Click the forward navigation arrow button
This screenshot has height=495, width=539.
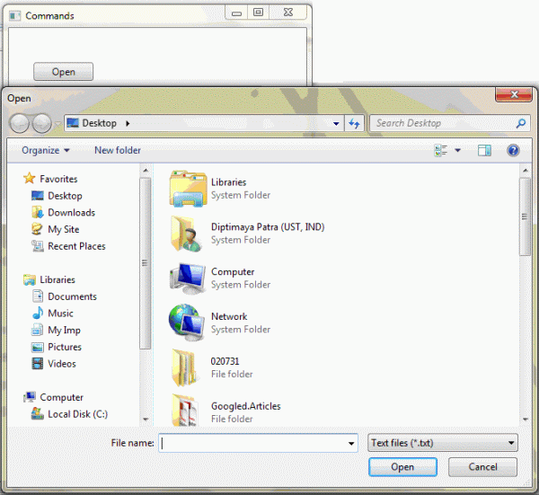[42, 123]
